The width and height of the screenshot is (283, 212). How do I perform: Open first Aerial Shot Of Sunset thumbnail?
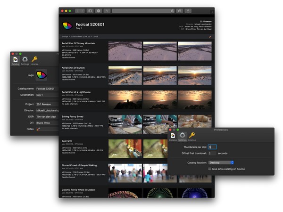(125, 75)
